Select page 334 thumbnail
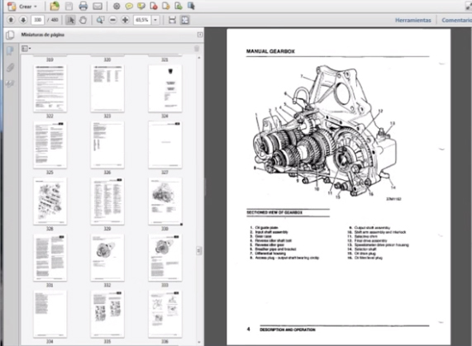Screen dimensions: 472x346 50,314
